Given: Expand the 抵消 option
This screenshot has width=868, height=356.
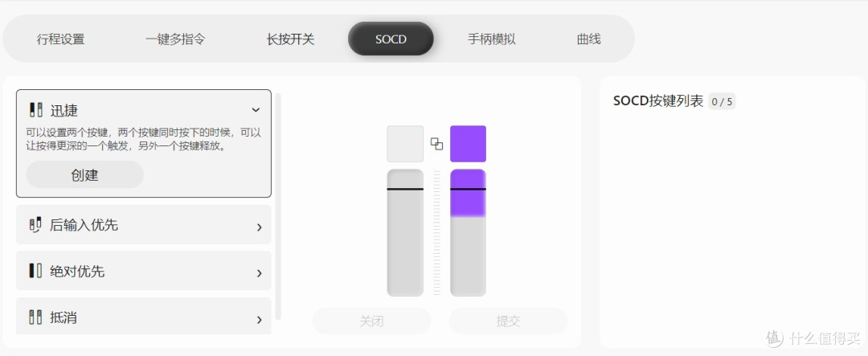Looking at the screenshot, I should [259, 320].
